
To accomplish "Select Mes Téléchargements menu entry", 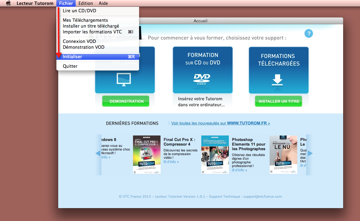I will pyautogui.click(x=98, y=20).
